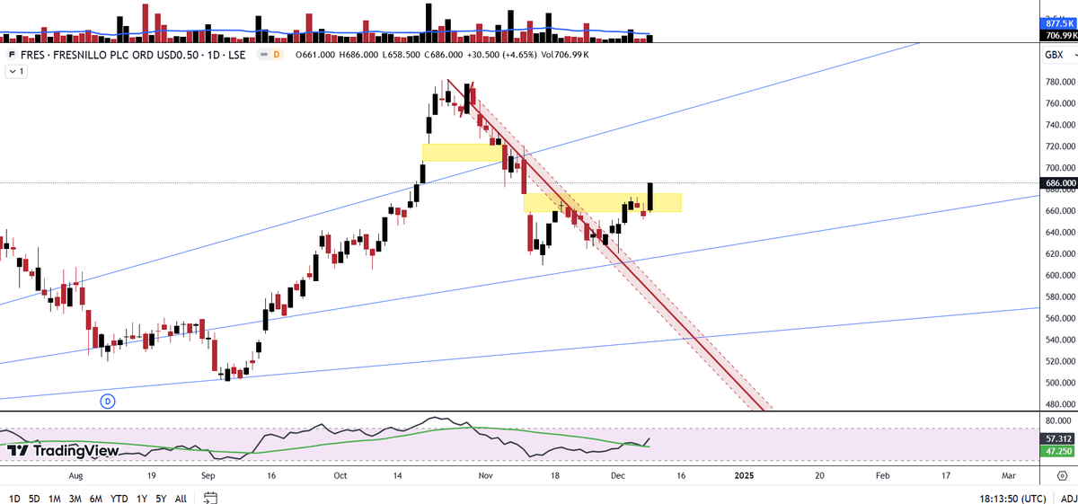Open the go-to-date calendar icon
Image resolution: width=1078 pixels, height=504 pixels.
coord(209,498)
